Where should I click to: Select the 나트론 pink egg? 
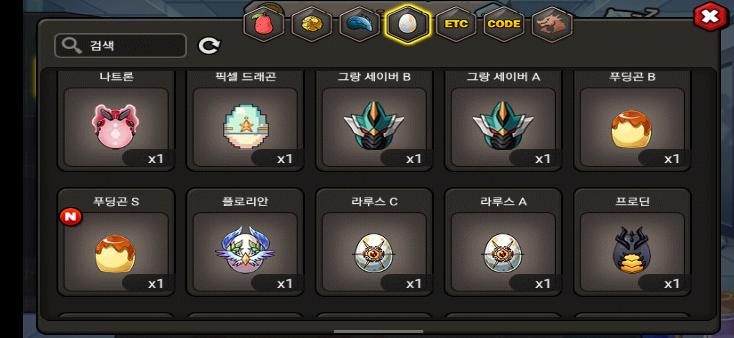[116, 121]
